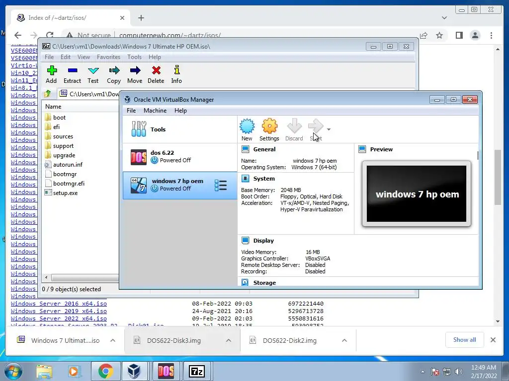The height and width of the screenshot is (381, 509).
Task: Click the Display section header
Action: pyautogui.click(x=263, y=241)
